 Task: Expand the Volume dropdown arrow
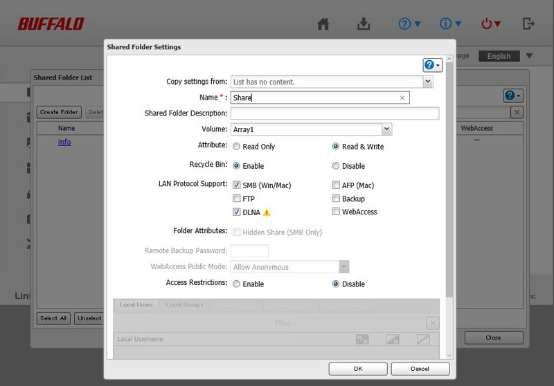386,129
